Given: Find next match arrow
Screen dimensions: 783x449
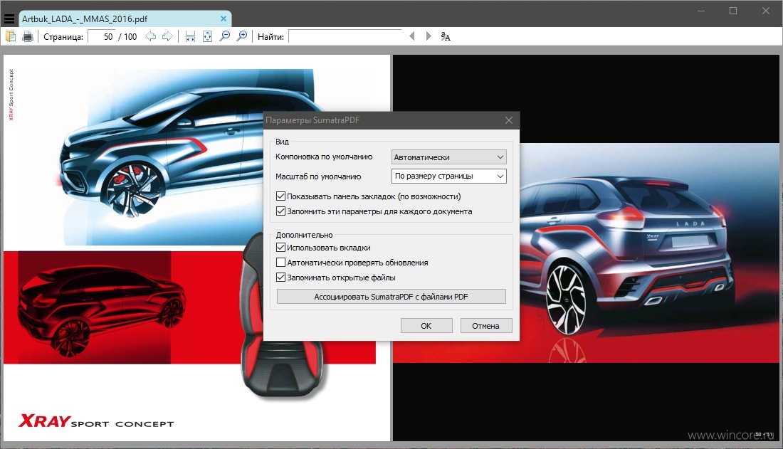Looking at the screenshot, I should coord(429,36).
